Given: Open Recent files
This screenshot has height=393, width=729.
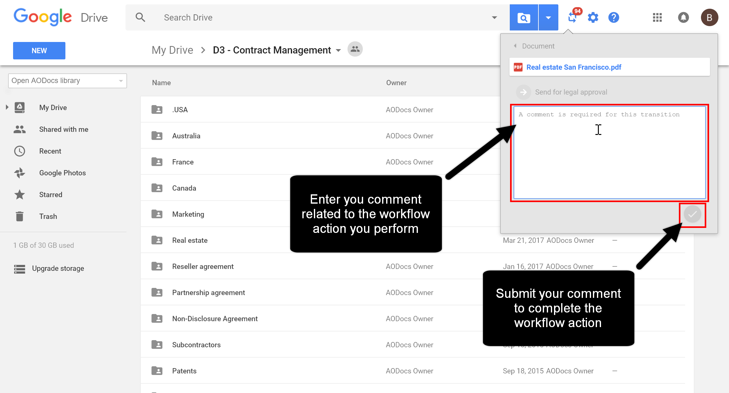Looking at the screenshot, I should point(50,151).
